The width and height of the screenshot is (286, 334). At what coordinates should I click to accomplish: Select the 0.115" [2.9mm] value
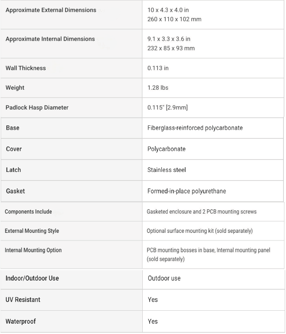click(167, 107)
